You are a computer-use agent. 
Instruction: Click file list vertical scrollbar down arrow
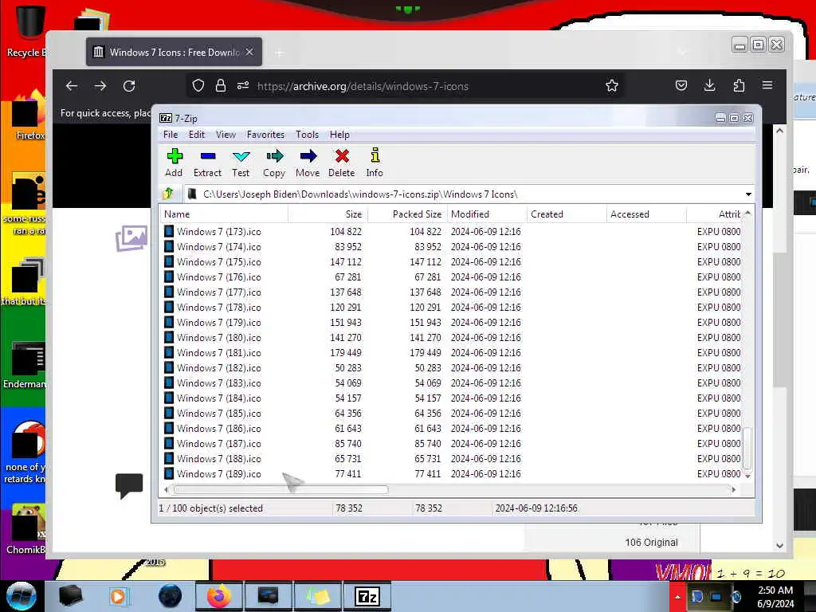747,476
